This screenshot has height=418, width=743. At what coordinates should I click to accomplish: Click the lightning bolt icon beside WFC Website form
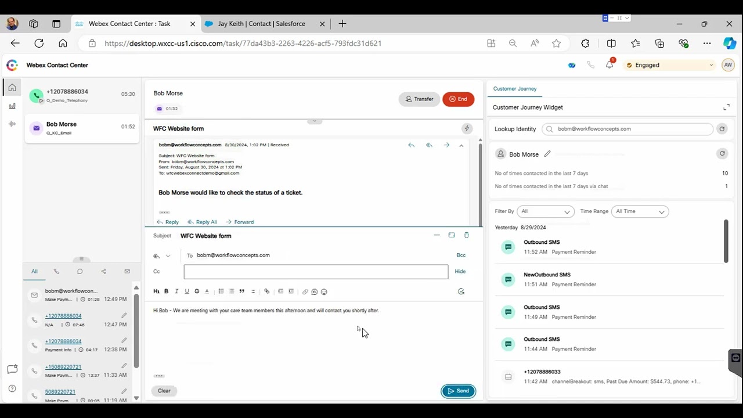(x=467, y=128)
